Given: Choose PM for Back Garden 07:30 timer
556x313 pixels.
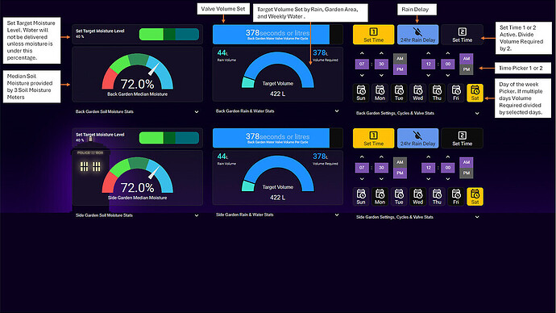Looking at the screenshot, I should [x=400, y=69].
